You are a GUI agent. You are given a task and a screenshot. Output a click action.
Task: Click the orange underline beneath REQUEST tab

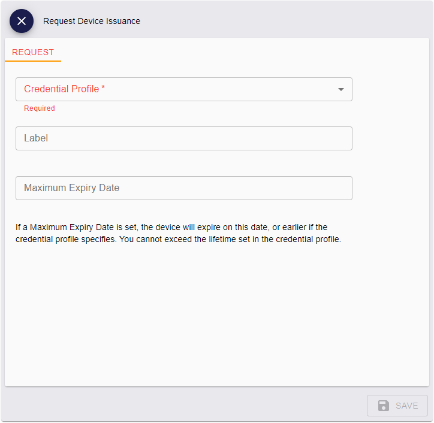33,61
